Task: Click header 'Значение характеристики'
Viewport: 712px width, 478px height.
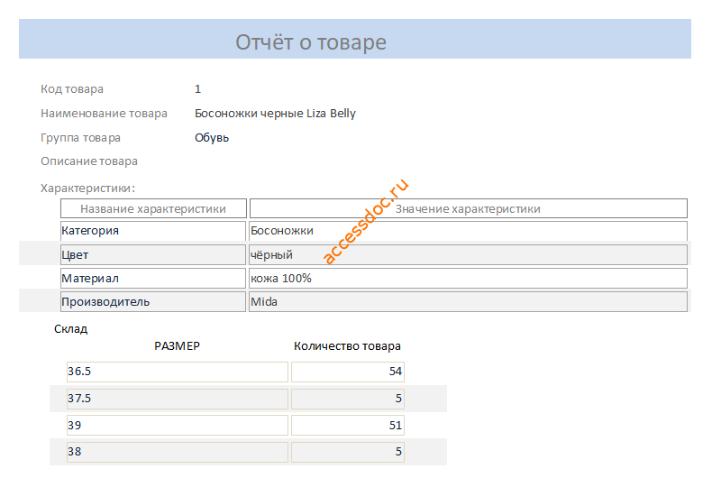Action: click(x=468, y=208)
